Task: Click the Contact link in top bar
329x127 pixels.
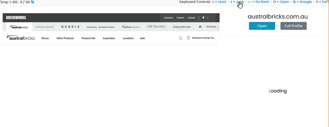Action: (191, 18)
